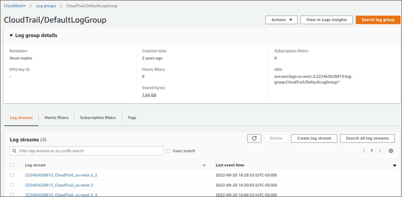Refresh the log streams list
Screen dimensions: 402x197
(254, 138)
